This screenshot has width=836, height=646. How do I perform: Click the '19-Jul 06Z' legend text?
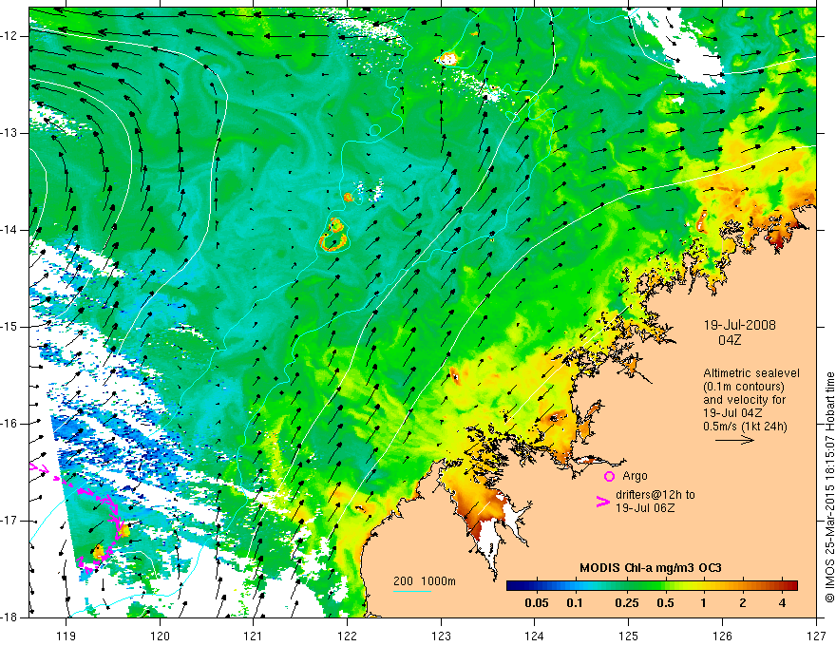(x=645, y=508)
